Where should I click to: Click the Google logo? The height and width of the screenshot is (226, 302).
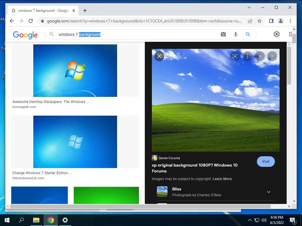point(25,35)
